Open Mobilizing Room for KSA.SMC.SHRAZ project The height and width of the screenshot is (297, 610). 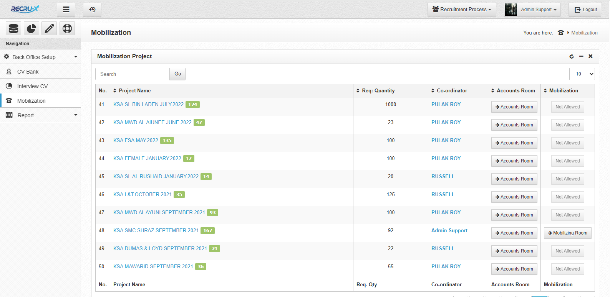click(x=567, y=233)
